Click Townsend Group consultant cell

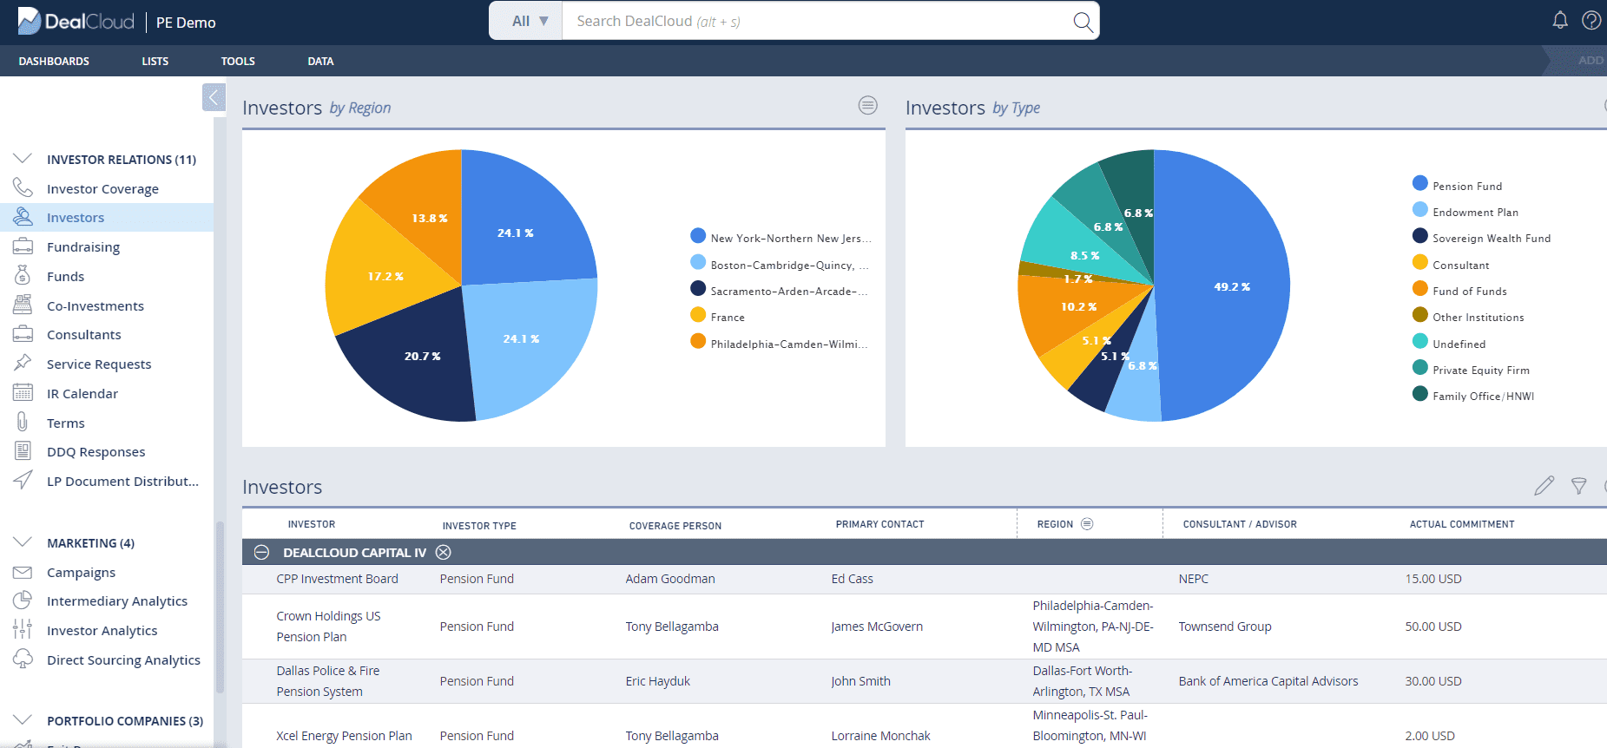click(x=1225, y=627)
